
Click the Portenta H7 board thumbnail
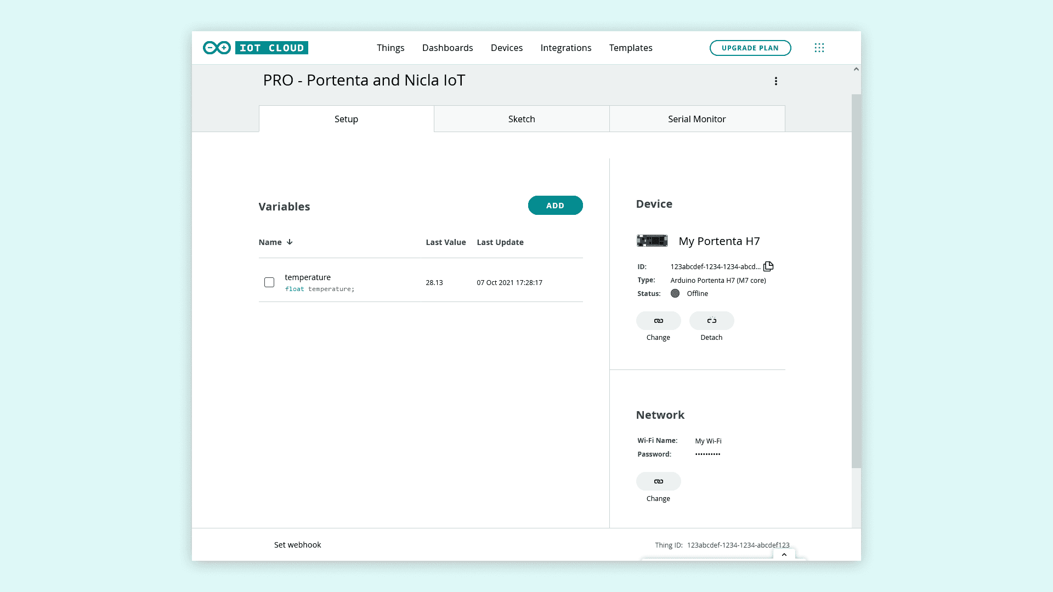tap(652, 241)
